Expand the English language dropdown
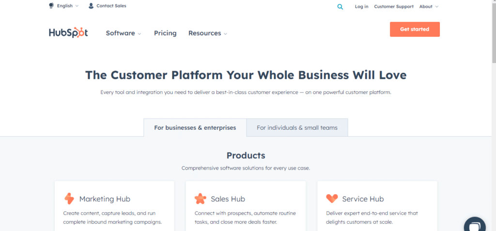The image size is (496, 231). (68, 6)
